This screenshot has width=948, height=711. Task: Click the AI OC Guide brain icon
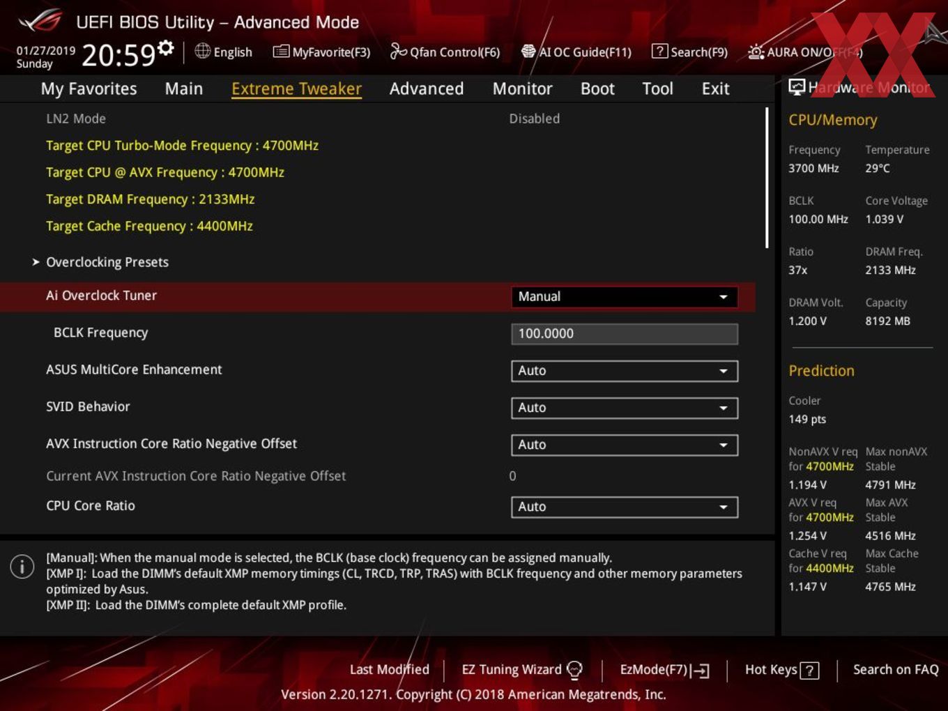coord(528,51)
